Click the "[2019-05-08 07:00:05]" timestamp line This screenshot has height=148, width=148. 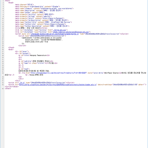click(x=34, y=71)
